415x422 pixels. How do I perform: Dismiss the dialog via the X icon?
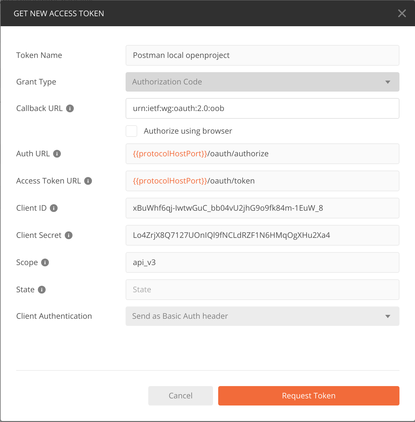pyautogui.click(x=402, y=13)
